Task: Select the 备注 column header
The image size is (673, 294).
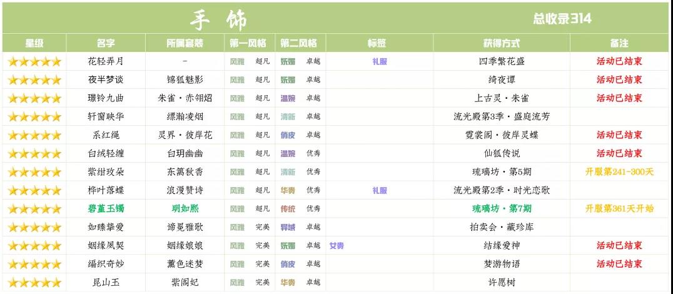Action: (619, 43)
